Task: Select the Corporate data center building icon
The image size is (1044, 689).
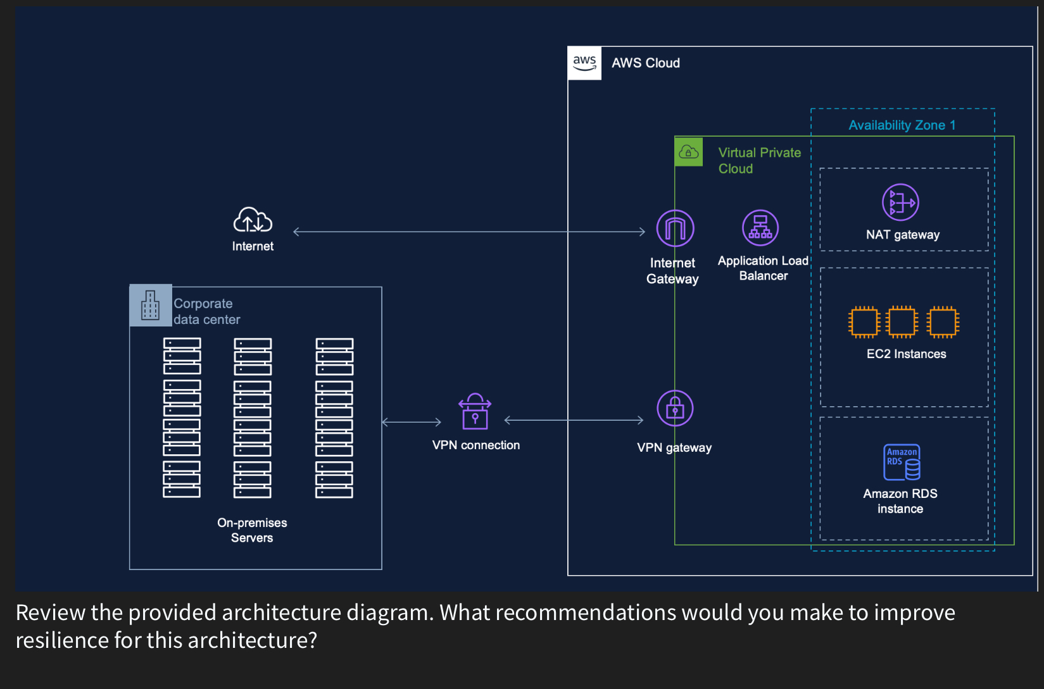Action: pyautogui.click(x=150, y=305)
